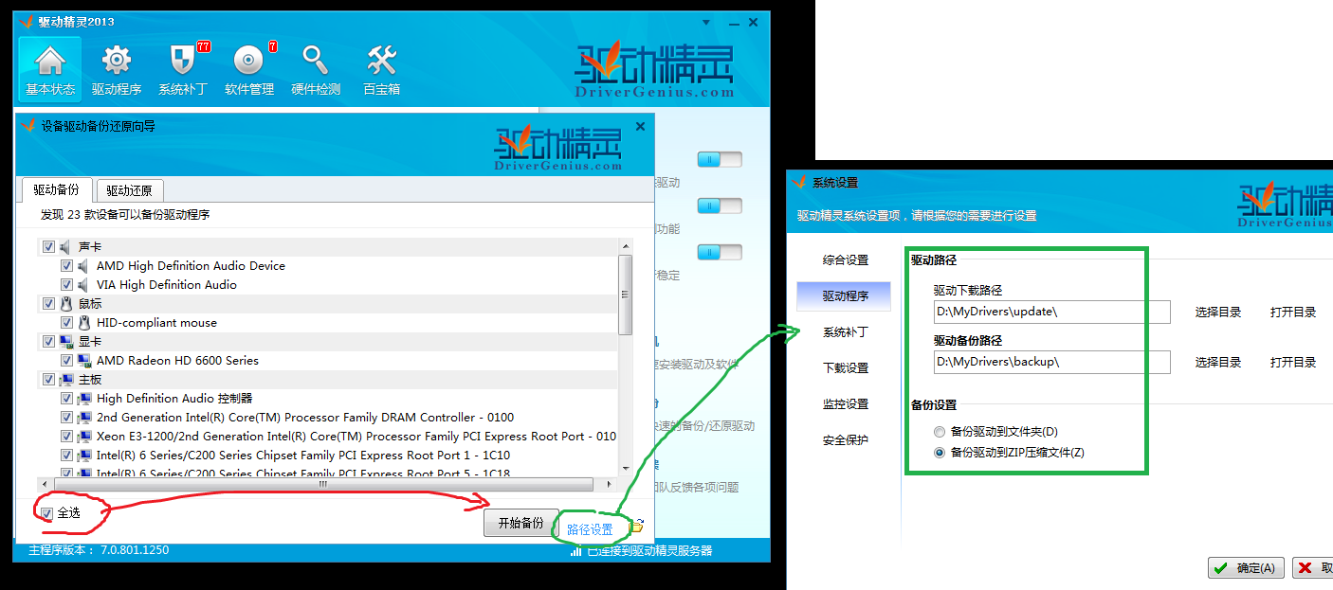This screenshot has height=590, width=1333.
Task: Click the 主板 motherboard category icon
Action: pyautogui.click(x=65, y=380)
